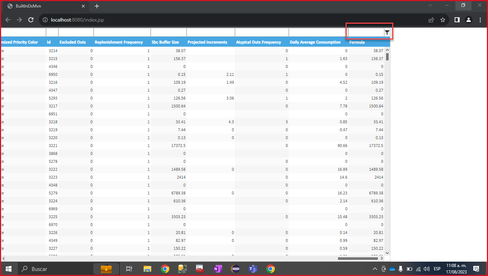
Task: Select the BuiltInDsMvn browser tab
Action: 45,6
